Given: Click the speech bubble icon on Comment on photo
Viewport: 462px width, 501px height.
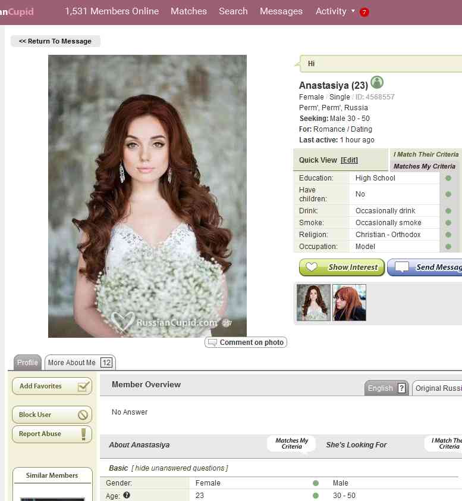Looking at the screenshot, I should [211, 343].
